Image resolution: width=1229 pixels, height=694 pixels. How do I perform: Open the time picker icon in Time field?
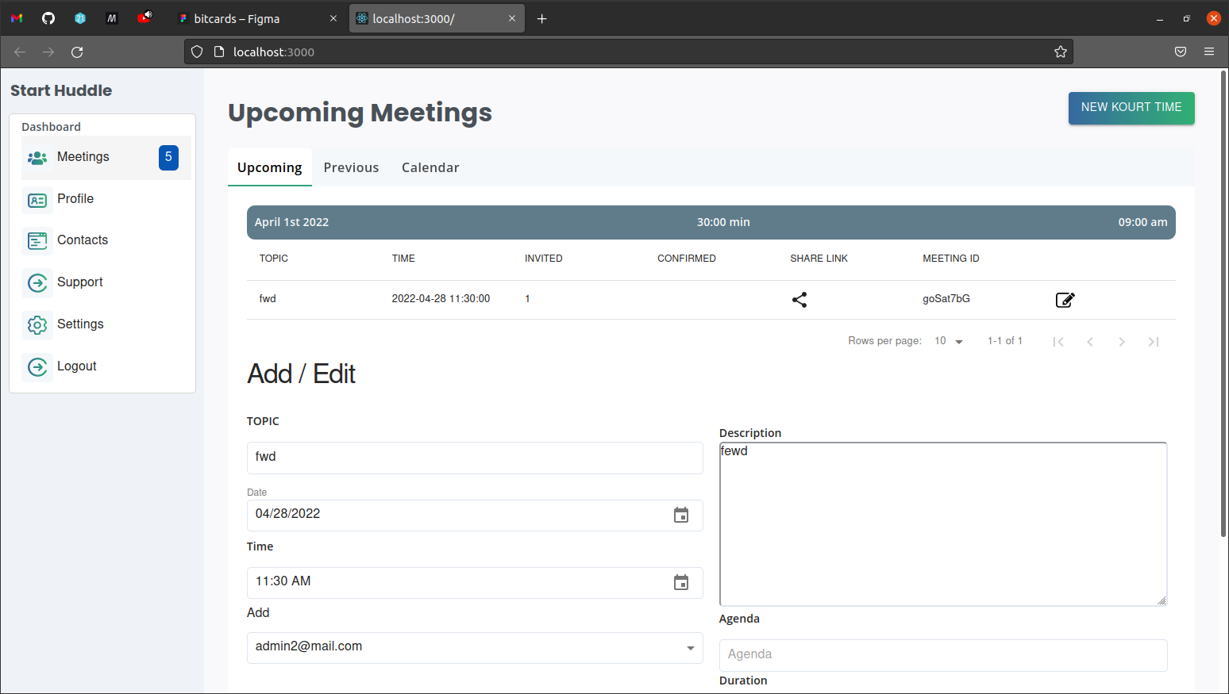[x=680, y=583]
